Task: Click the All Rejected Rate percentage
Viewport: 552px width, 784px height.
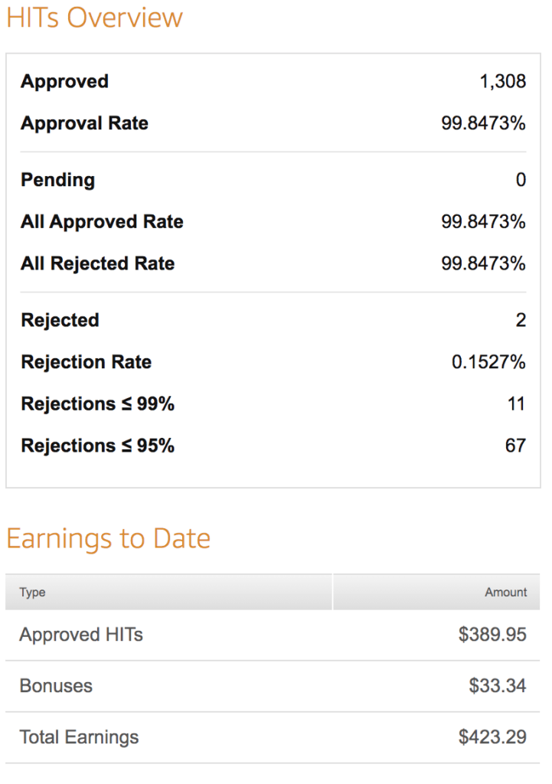Action: 483,263
